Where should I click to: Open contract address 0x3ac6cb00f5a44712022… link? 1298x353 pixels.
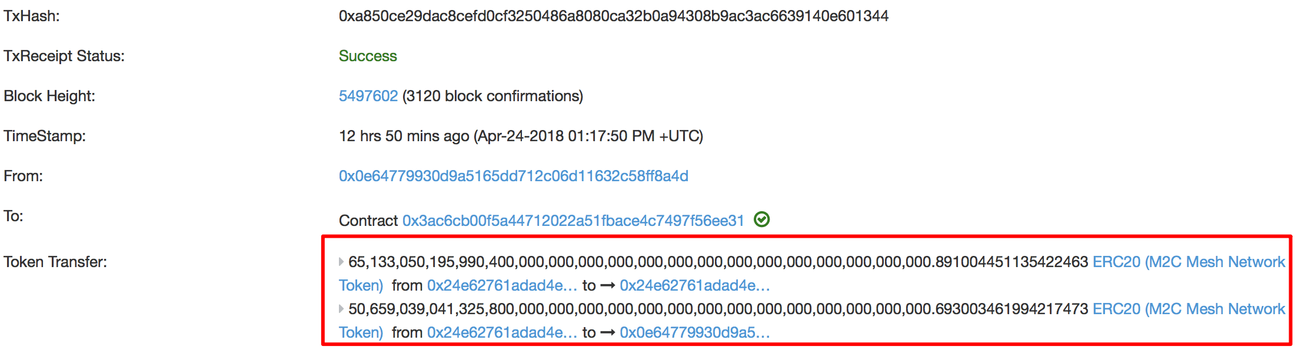pos(573,221)
